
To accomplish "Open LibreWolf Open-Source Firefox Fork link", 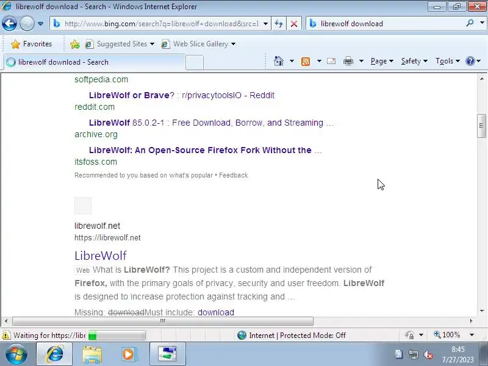I will tap(206, 150).
